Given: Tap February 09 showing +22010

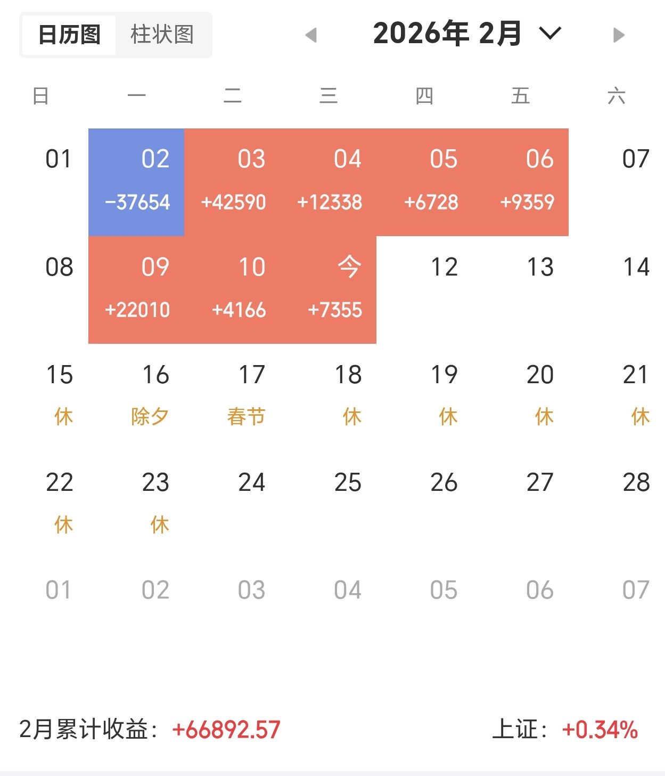Looking at the screenshot, I should 136,289.
